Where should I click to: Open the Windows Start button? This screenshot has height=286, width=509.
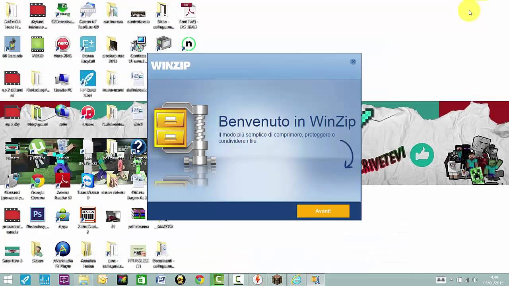(7, 280)
